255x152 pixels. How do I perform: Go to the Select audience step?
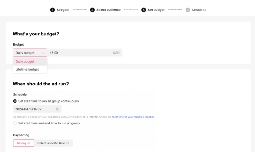108,10
